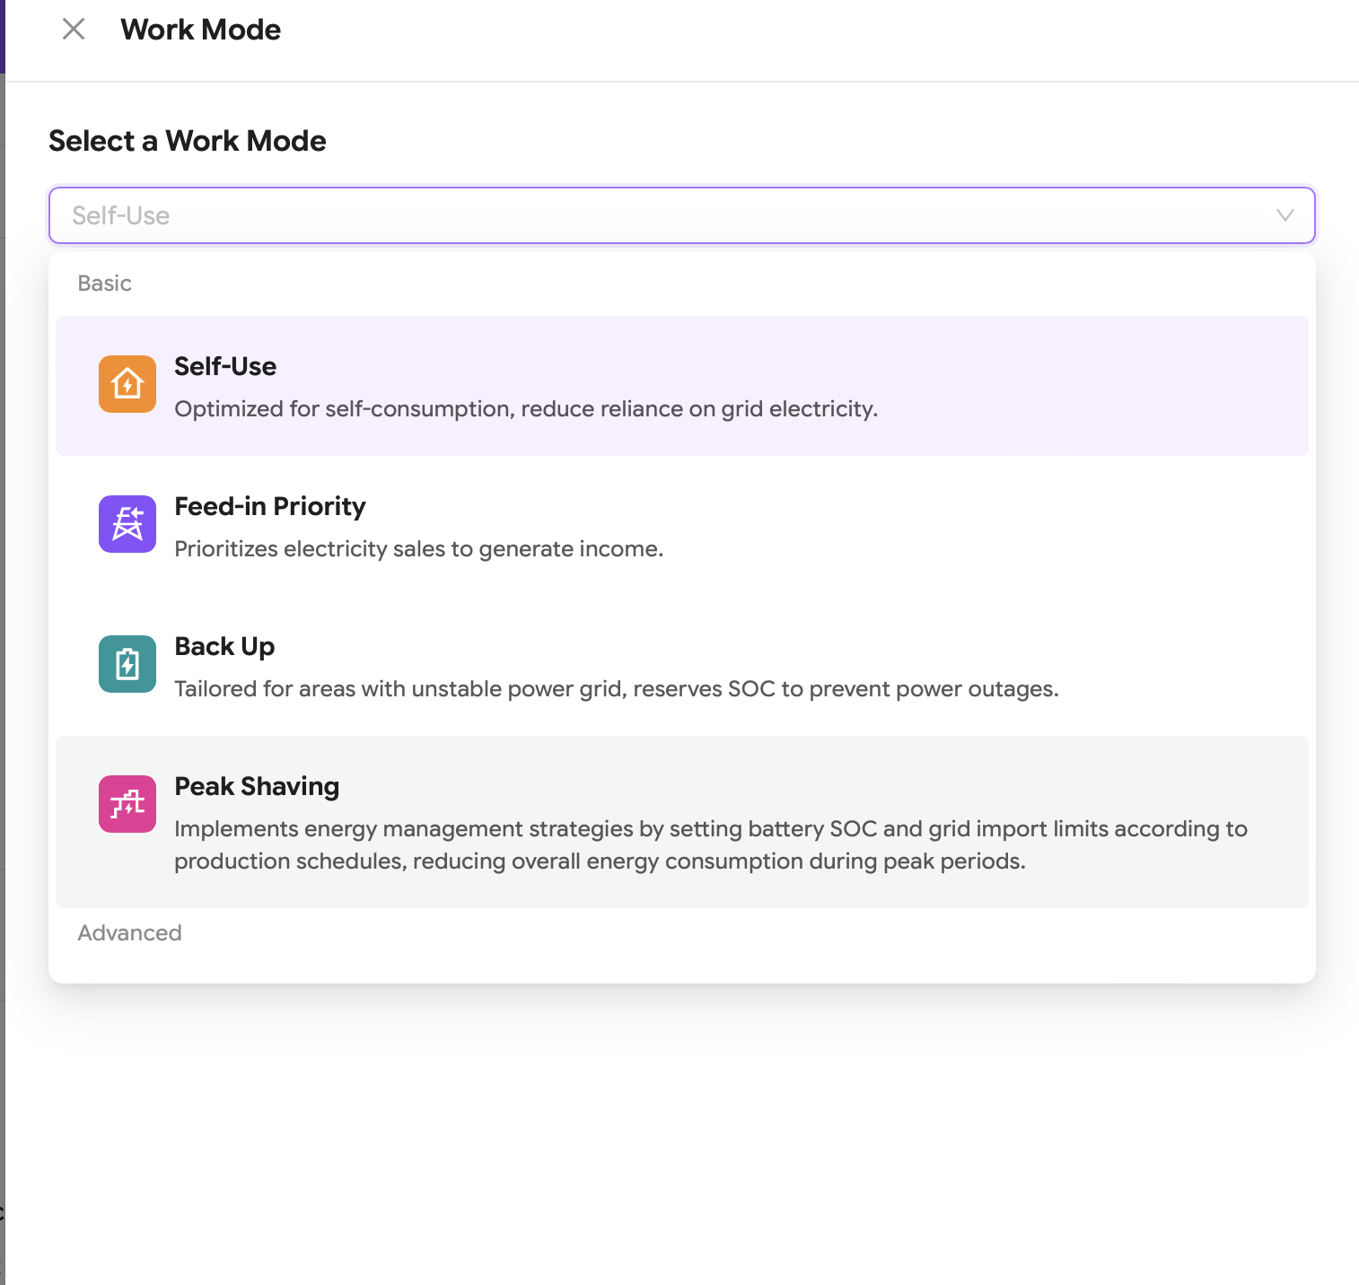Select the Peak Shaving mode title
Image resolution: width=1359 pixels, height=1285 pixels.
[257, 786]
